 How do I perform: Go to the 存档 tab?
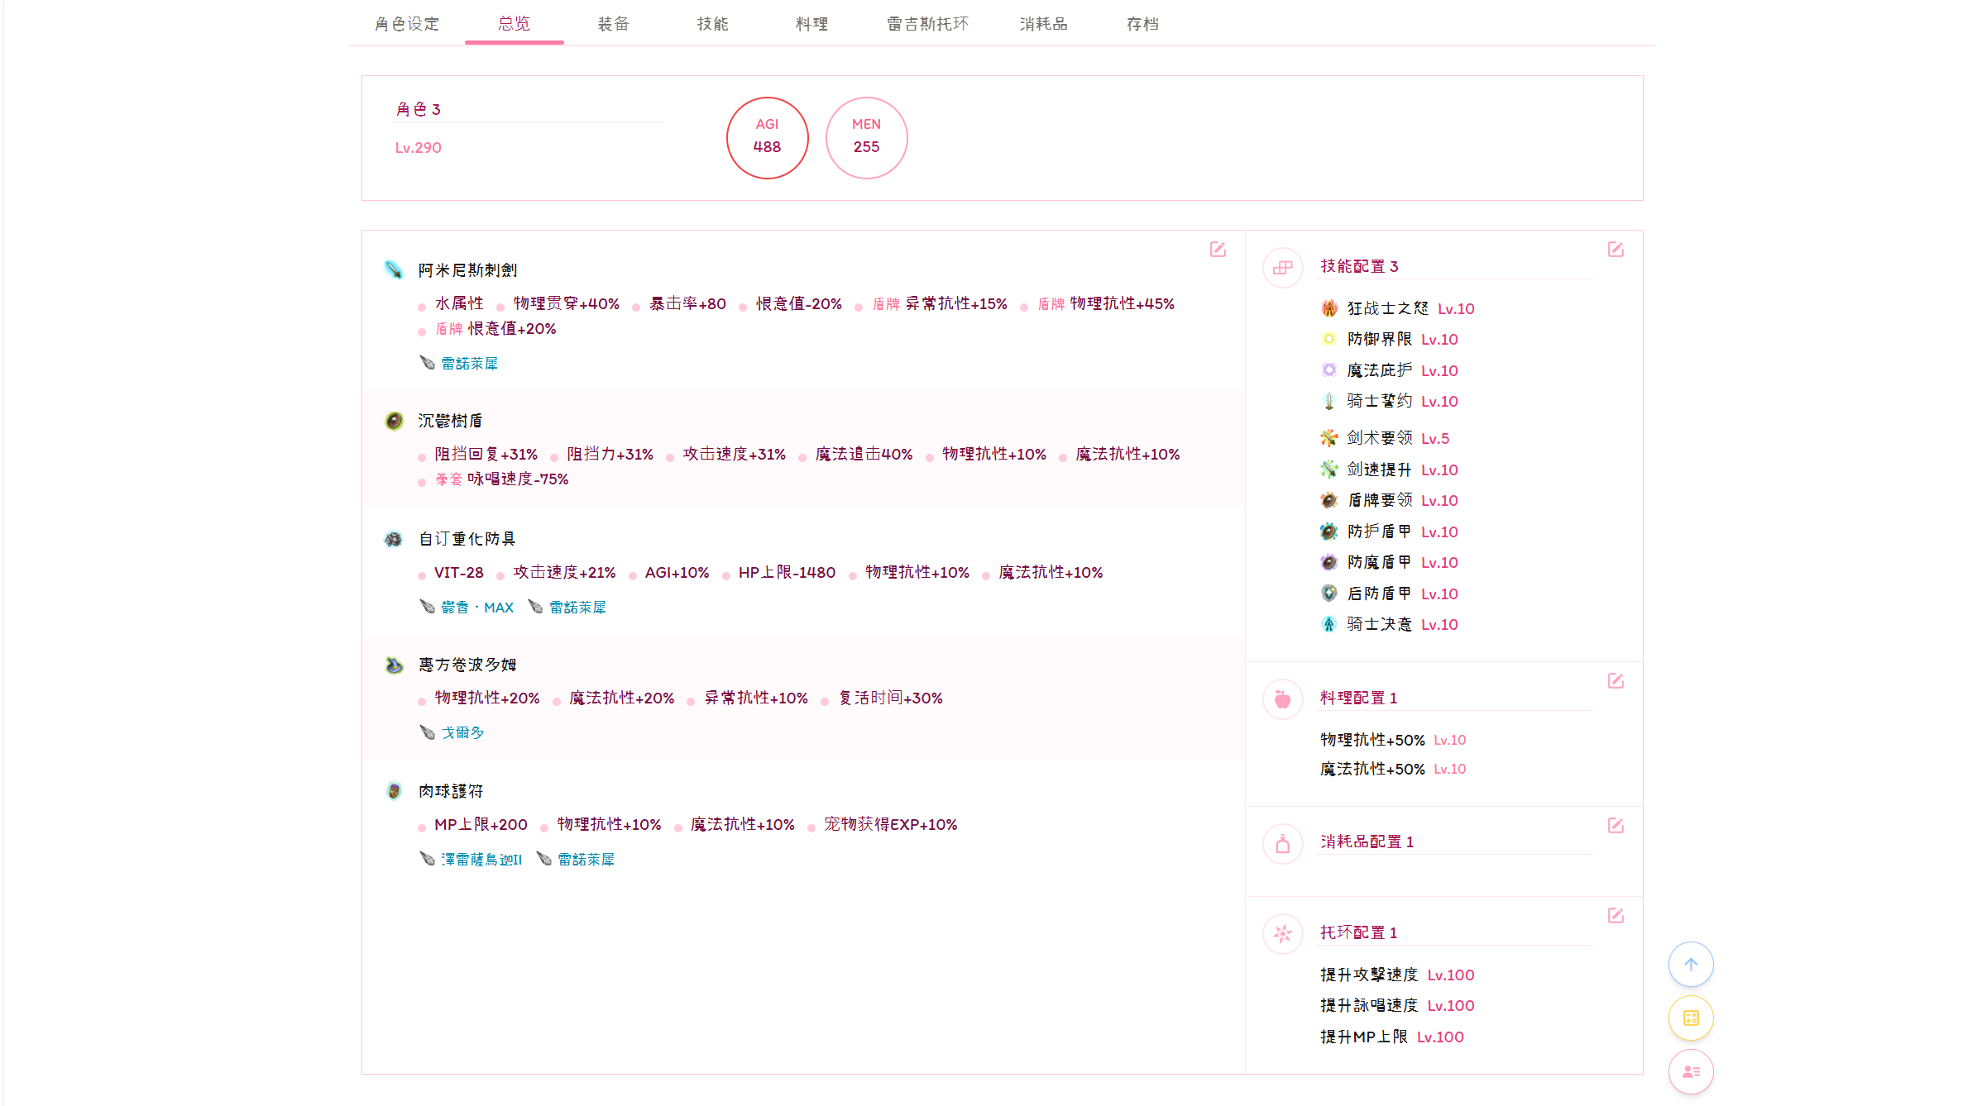[1142, 24]
